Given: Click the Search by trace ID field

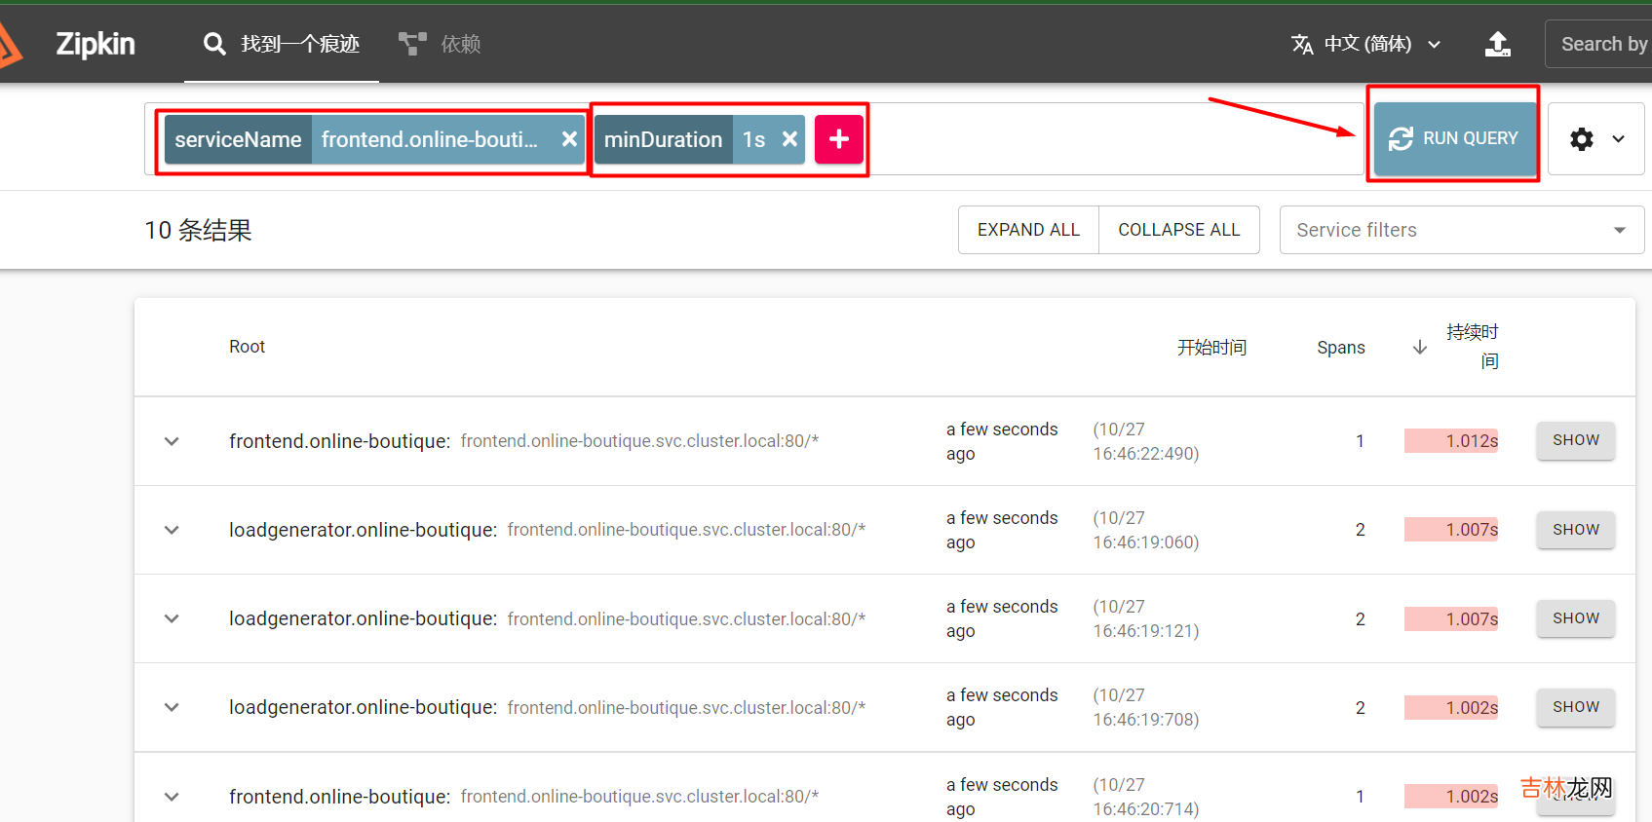Looking at the screenshot, I should tap(1602, 44).
